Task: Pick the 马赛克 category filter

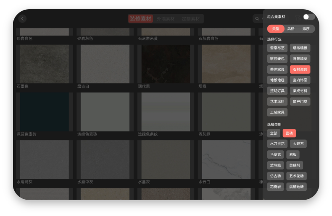Action: coord(275,154)
